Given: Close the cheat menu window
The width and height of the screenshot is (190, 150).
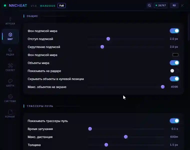Looking at the screenshot, I should 182,5.
